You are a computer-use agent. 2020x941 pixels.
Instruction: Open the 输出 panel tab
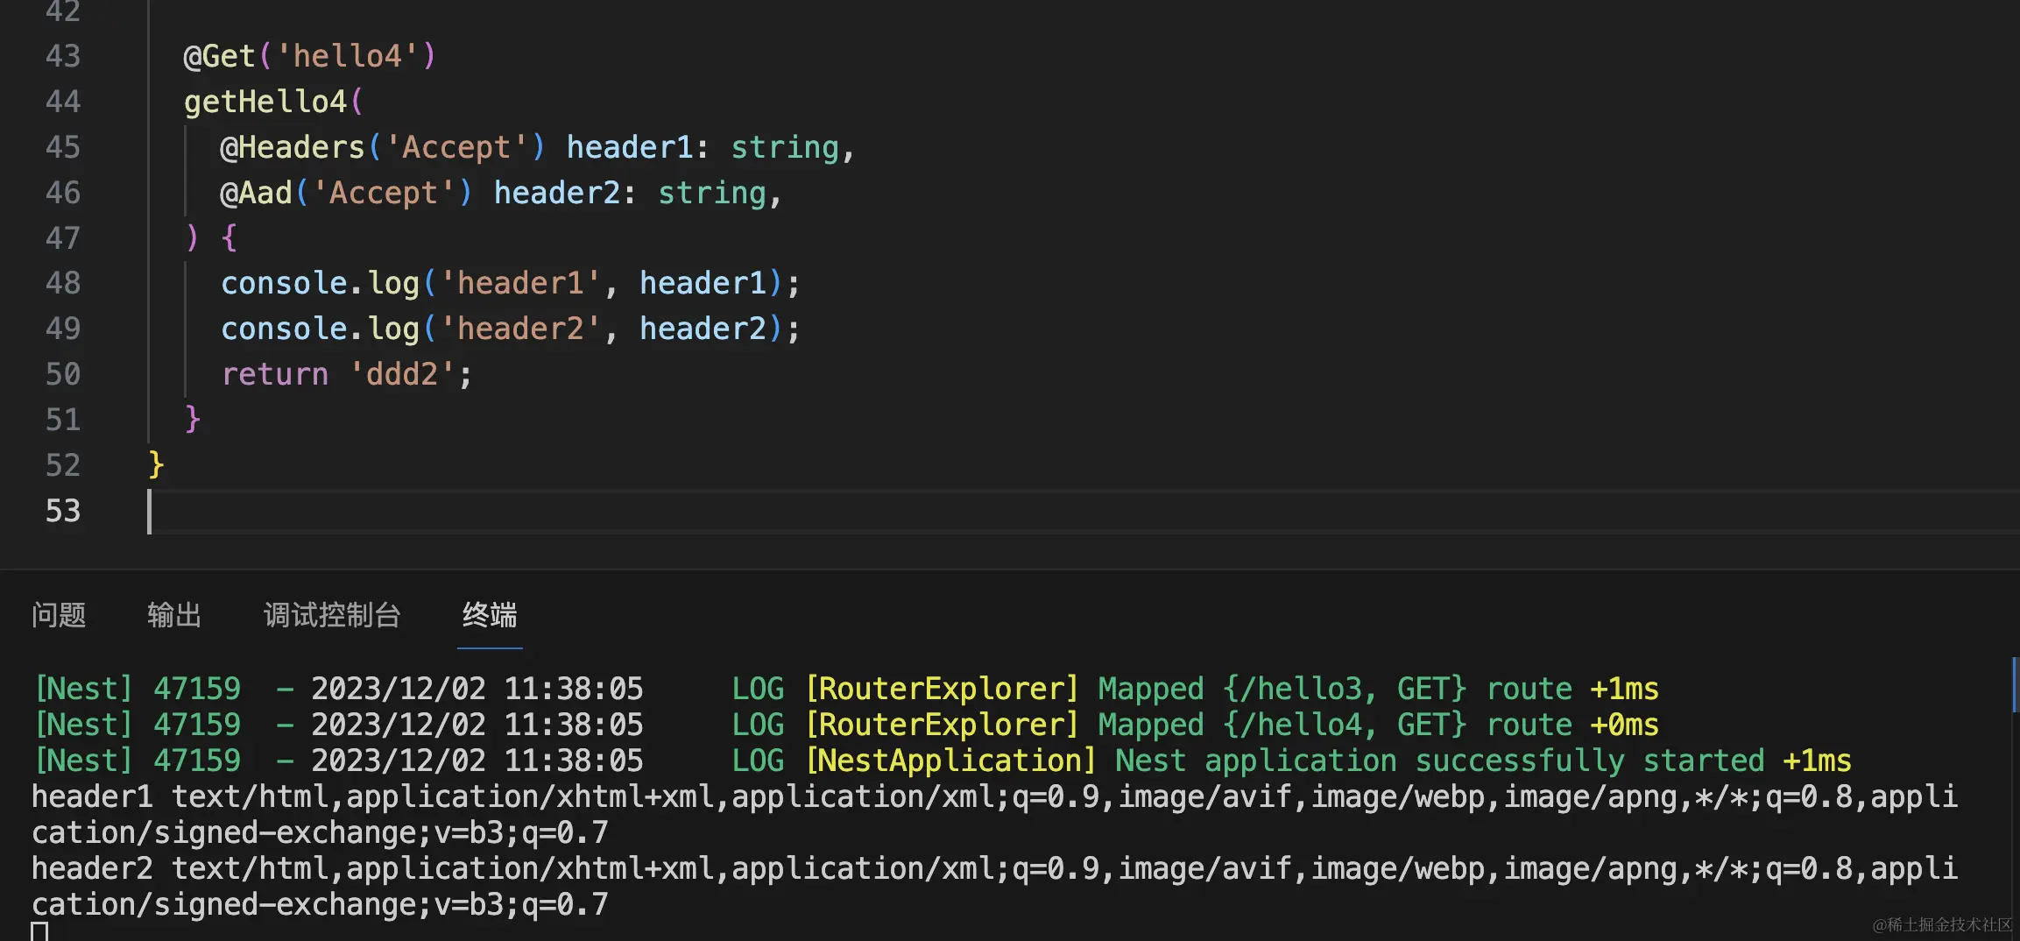coord(174,615)
